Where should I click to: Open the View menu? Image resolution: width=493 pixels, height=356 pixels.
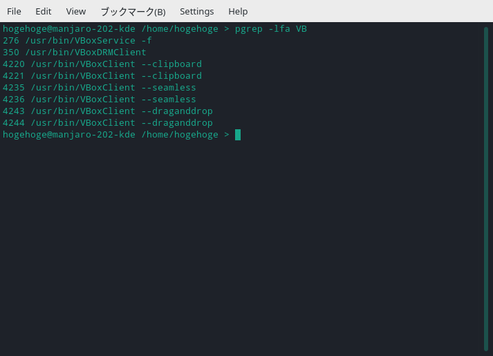point(76,11)
